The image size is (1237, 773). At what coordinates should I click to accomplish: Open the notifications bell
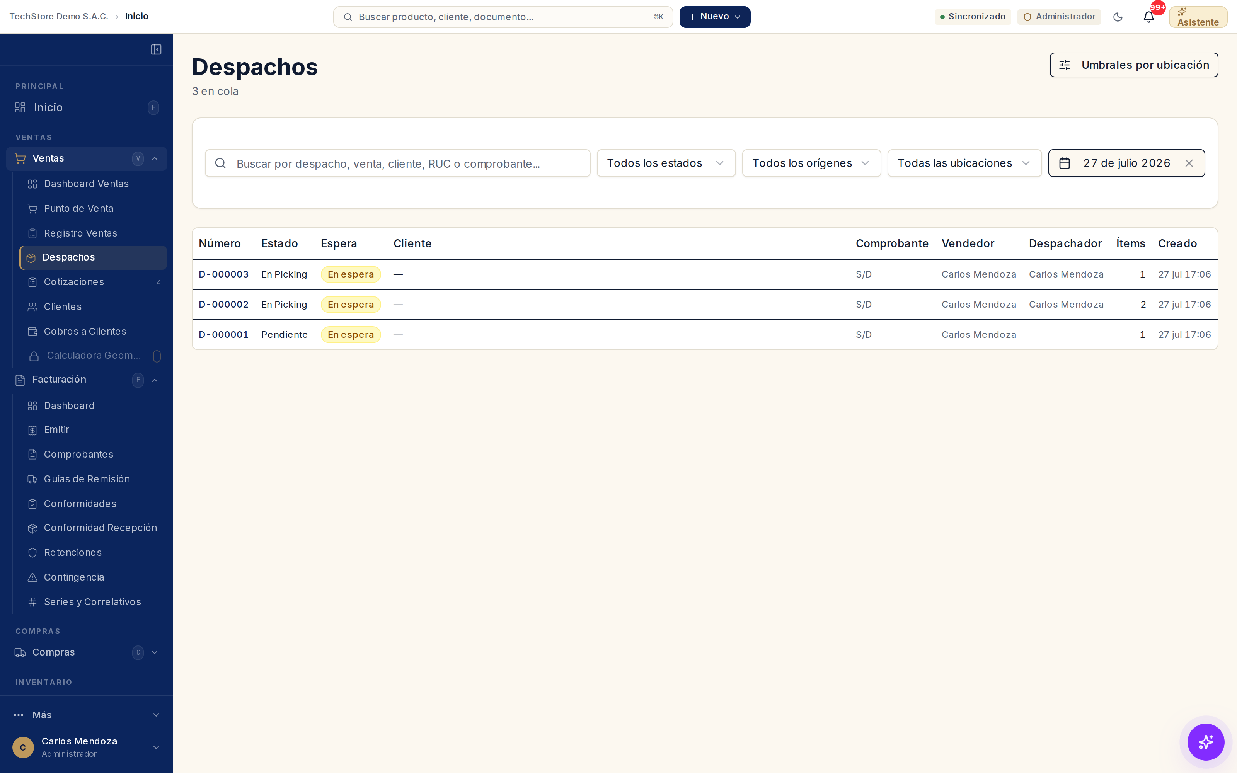[x=1148, y=17]
